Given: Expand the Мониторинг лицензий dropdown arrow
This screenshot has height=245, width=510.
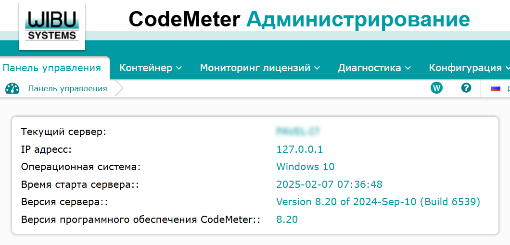Looking at the screenshot, I should (x=317, y=68).
